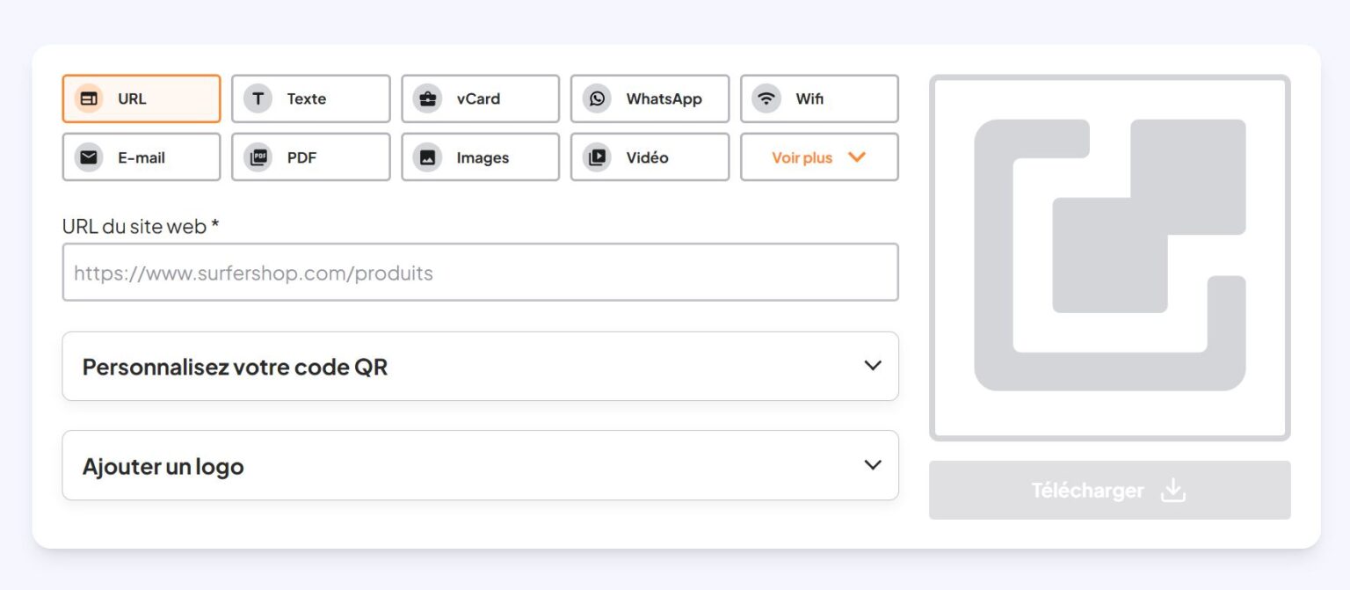Viewport: 1350px width, 590px height.
Task: Switch to the Texte QR type tab
Action: coord(311,98)
